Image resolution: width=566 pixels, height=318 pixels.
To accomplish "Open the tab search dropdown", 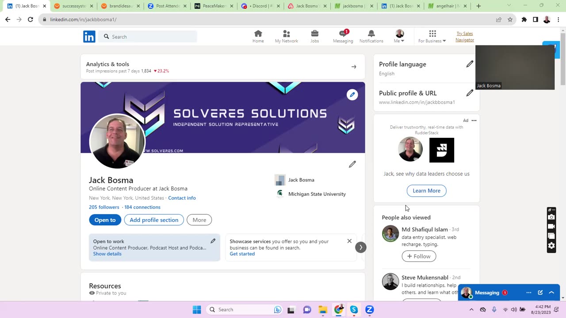I will click(509, 5).
